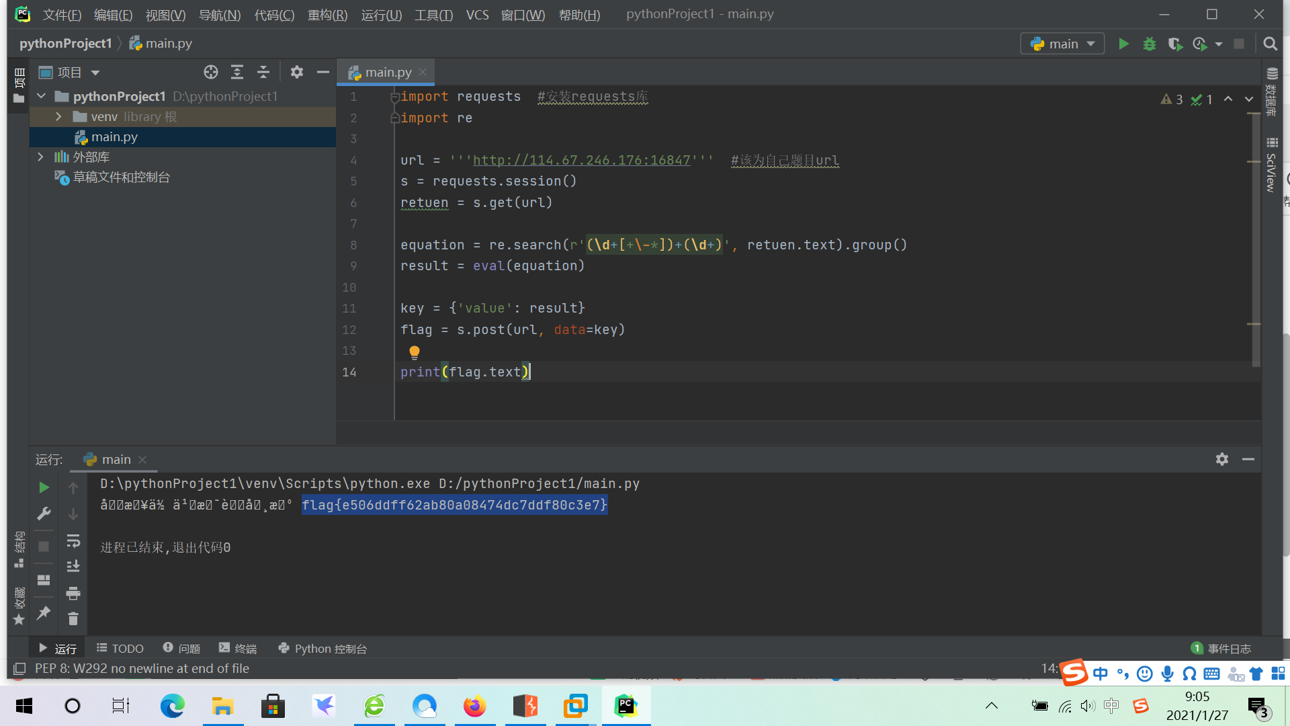Viewport: 1290px width, 726px height.
Task: Toggle scroll to end of console
Action: (x=73, y=567)
